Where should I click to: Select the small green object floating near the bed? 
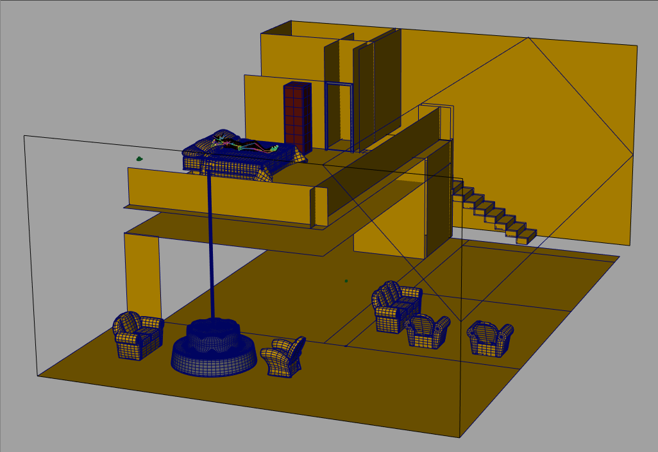(x=140, y=158)
